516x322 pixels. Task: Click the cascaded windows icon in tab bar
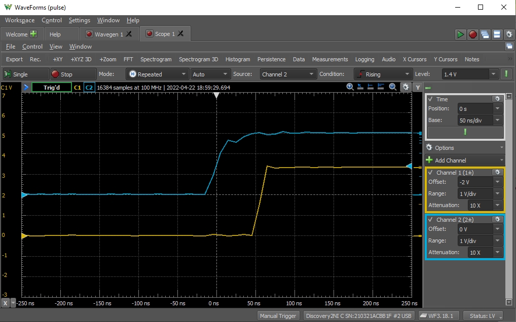coord(485,34)
